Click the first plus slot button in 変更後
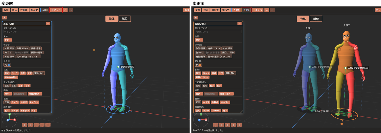 click(216, 125)
